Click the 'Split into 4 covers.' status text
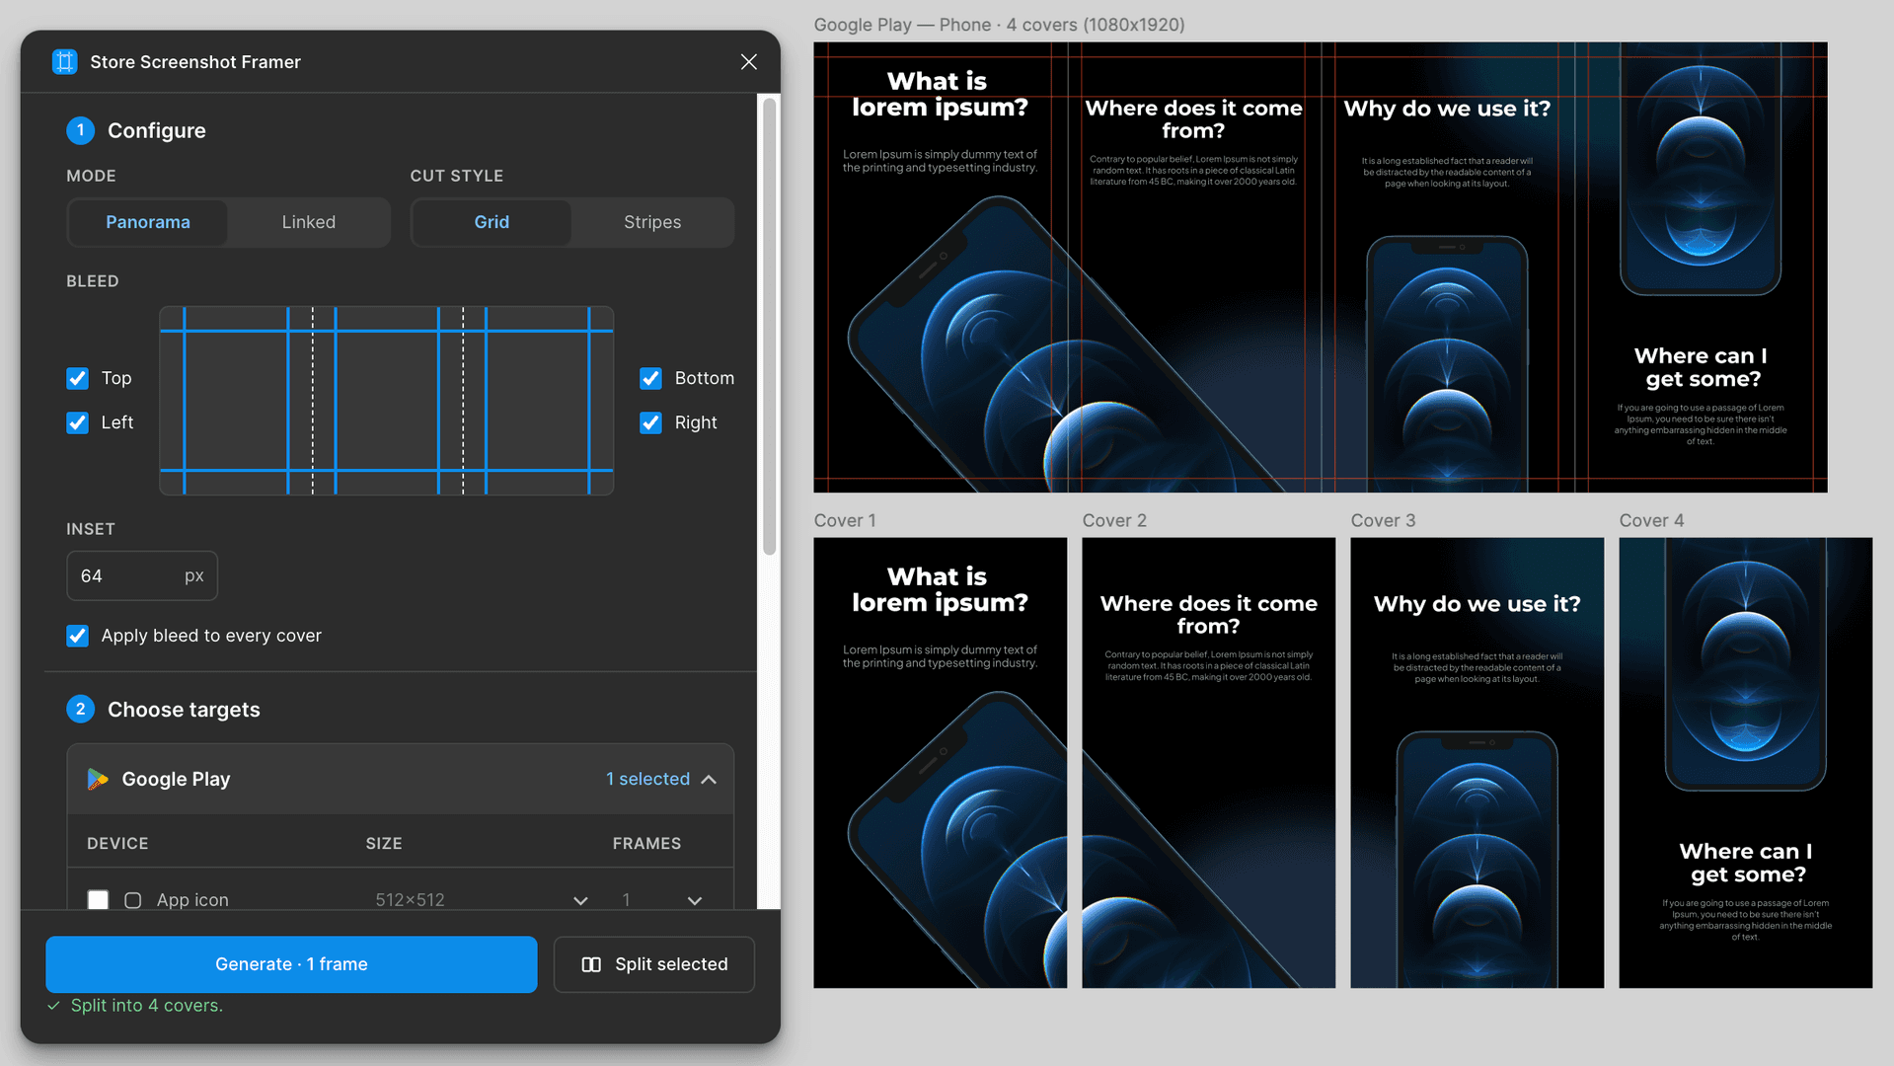 [x=147, y=1005]
